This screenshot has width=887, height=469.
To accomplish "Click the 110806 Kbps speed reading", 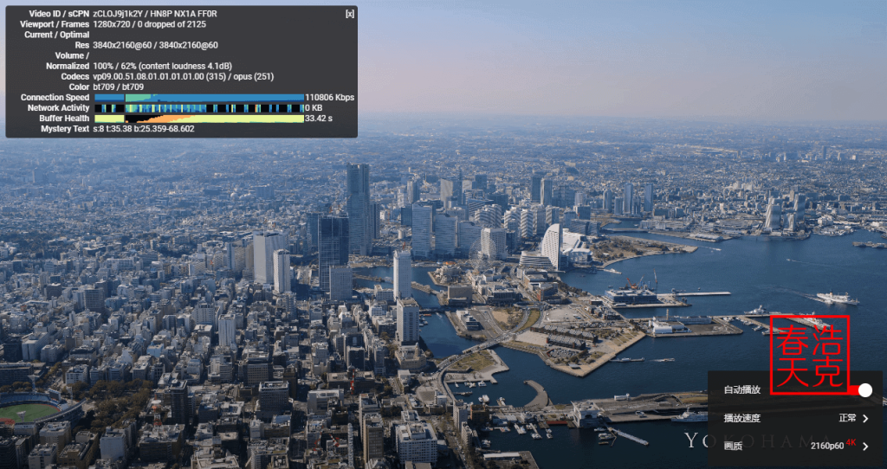I will coord(330,98).
